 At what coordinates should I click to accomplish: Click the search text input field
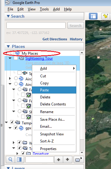36,25
